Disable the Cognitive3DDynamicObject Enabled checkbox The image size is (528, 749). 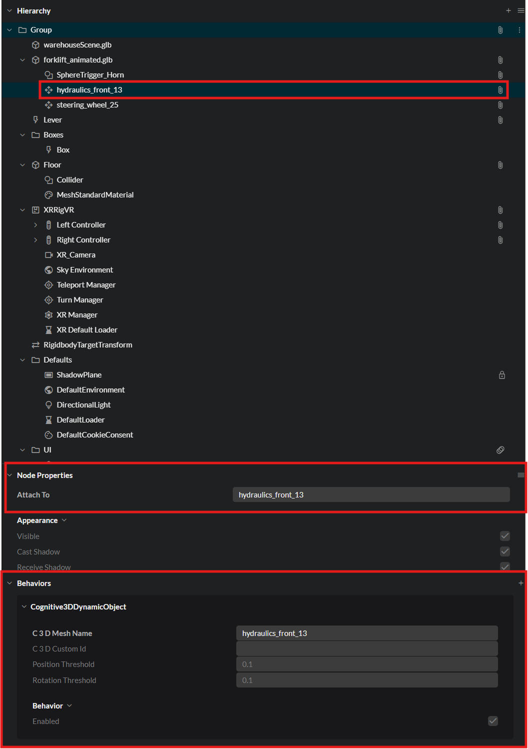tap(493, 721)
